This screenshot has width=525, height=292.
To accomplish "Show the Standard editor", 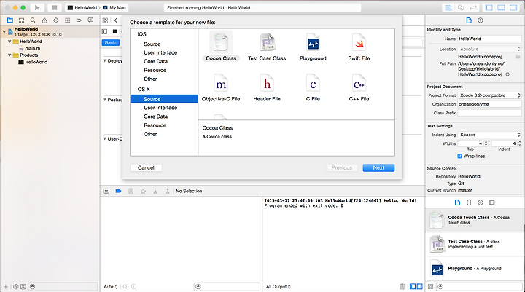I will pyautogui.click(x=448, y=8).
